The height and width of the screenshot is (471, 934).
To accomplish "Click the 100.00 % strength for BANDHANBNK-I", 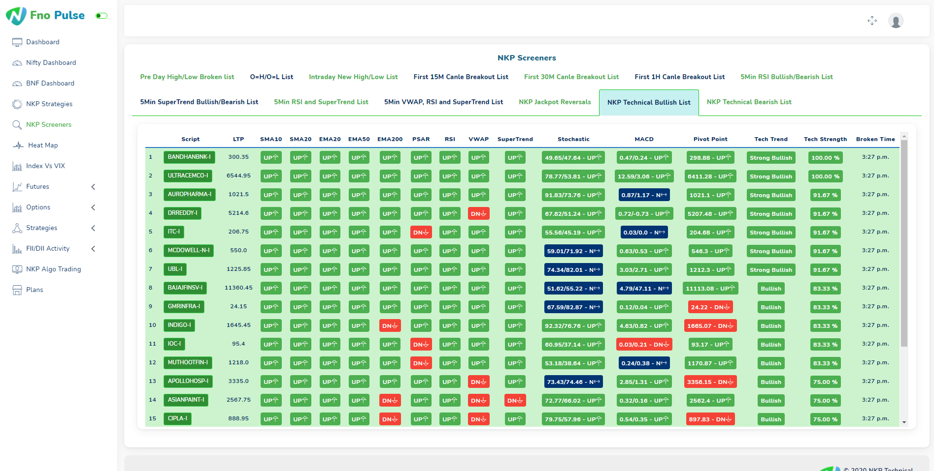I will 825,157.
